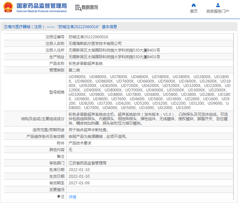This screenshot has width=240, height=203.
Task: Click the NMPA national emblem logo
Action: pyautogui.click(x=8, y=7)
